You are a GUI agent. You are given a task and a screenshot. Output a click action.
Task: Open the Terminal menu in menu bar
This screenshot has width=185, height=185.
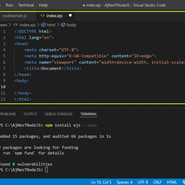pyautogui.click(x=26, y=5)
